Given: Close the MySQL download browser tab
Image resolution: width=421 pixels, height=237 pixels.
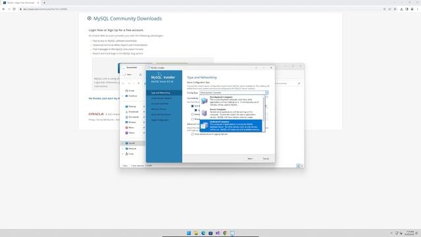Looking at the screenshot, I should coord(38,3).
